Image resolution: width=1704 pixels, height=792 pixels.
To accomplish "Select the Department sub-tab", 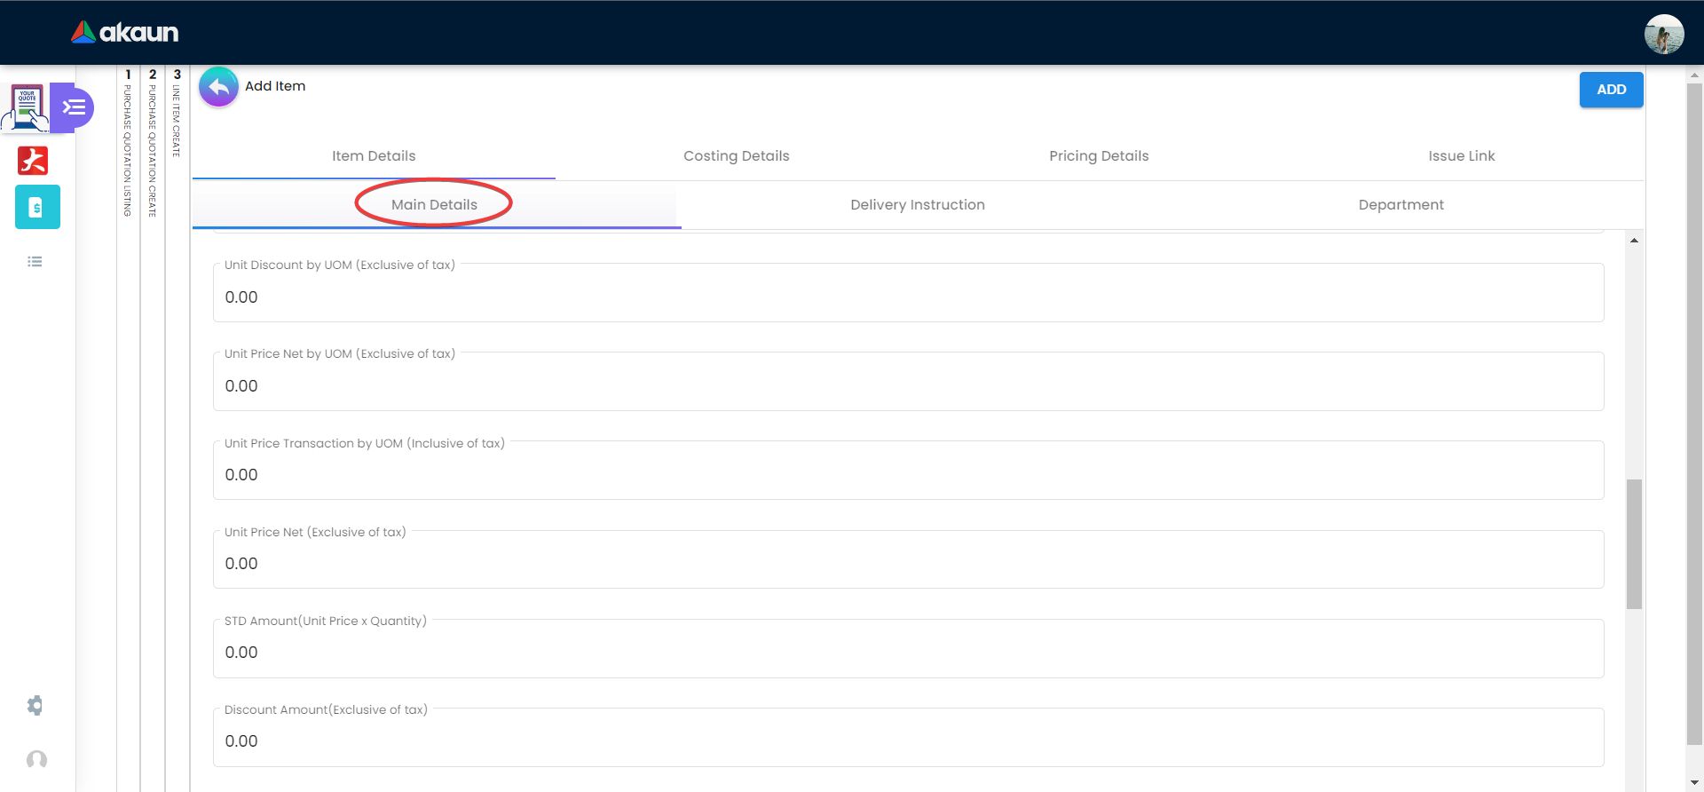I will (x=1401, y=205).
